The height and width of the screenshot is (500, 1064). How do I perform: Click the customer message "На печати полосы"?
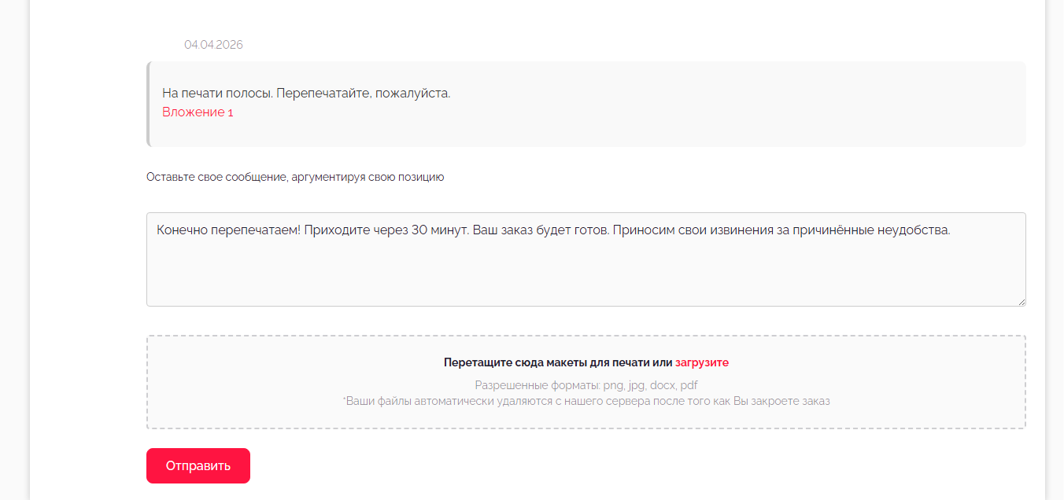[x=216, y=94]
